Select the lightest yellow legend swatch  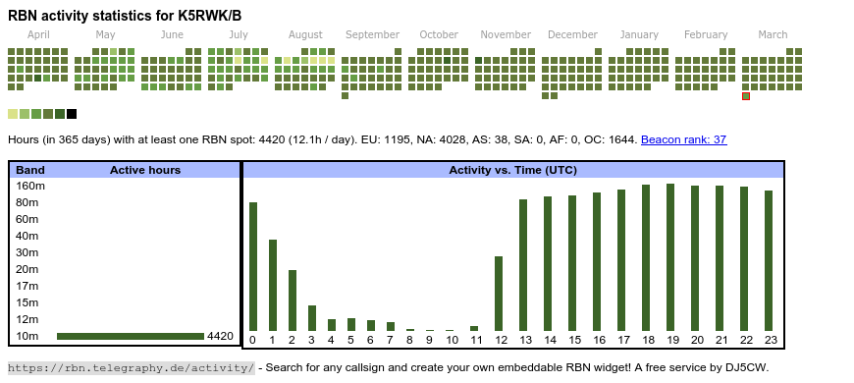coord(13,114)
